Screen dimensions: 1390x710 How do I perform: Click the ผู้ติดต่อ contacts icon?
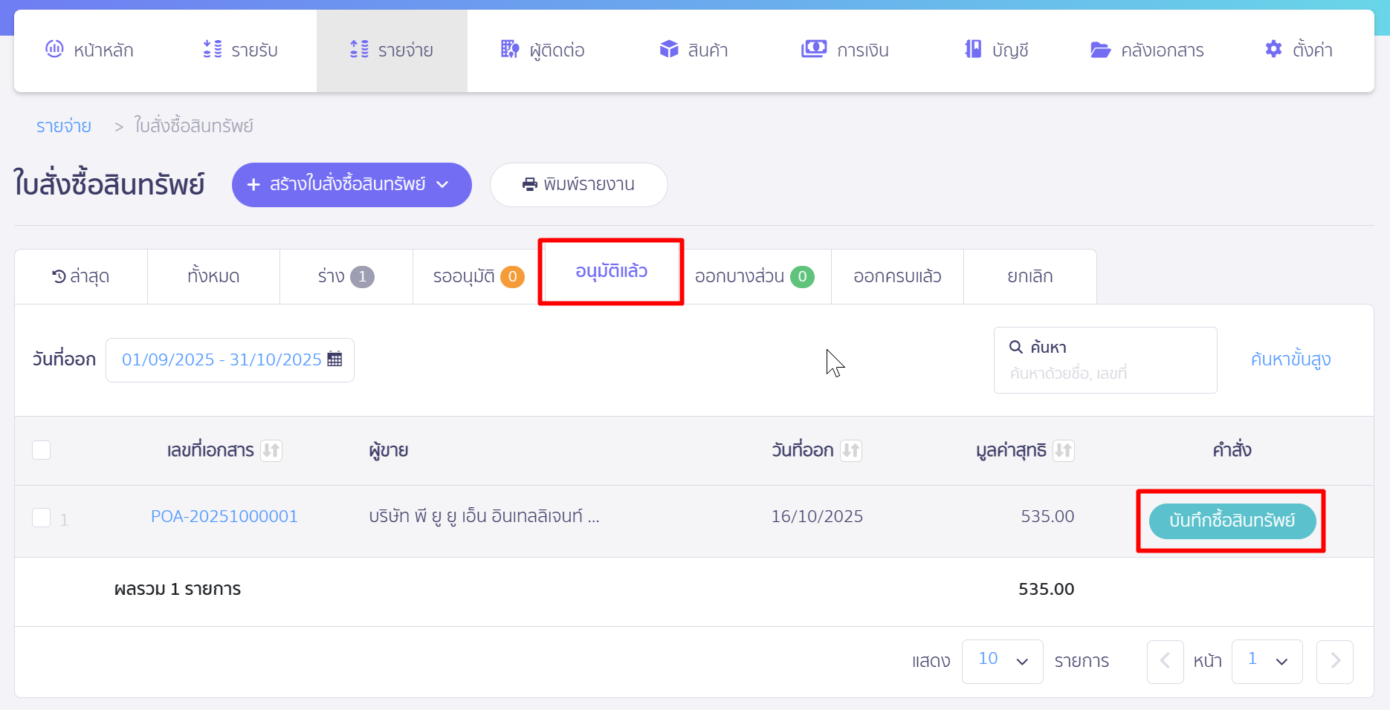pyautogui.click(x=509, y=49)
